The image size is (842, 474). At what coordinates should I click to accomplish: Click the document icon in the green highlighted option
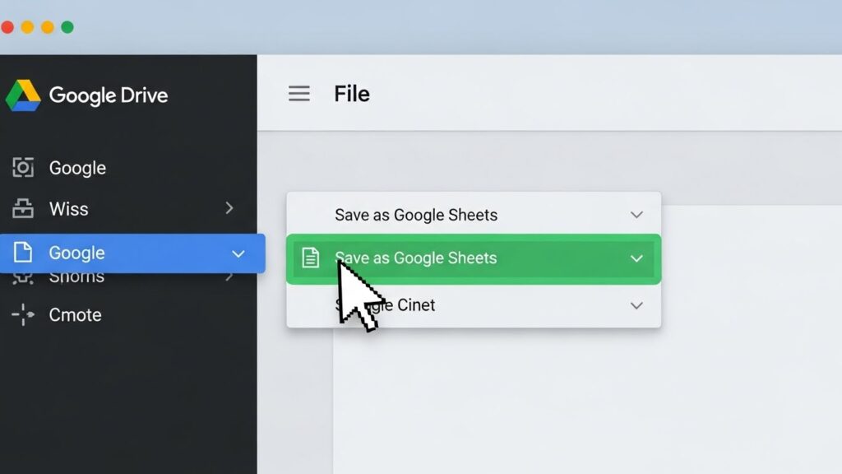310,258
